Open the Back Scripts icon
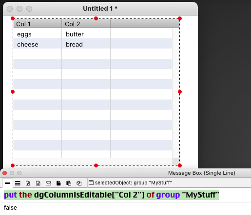This screenshot has height=215, width=251. coord(69,183)
